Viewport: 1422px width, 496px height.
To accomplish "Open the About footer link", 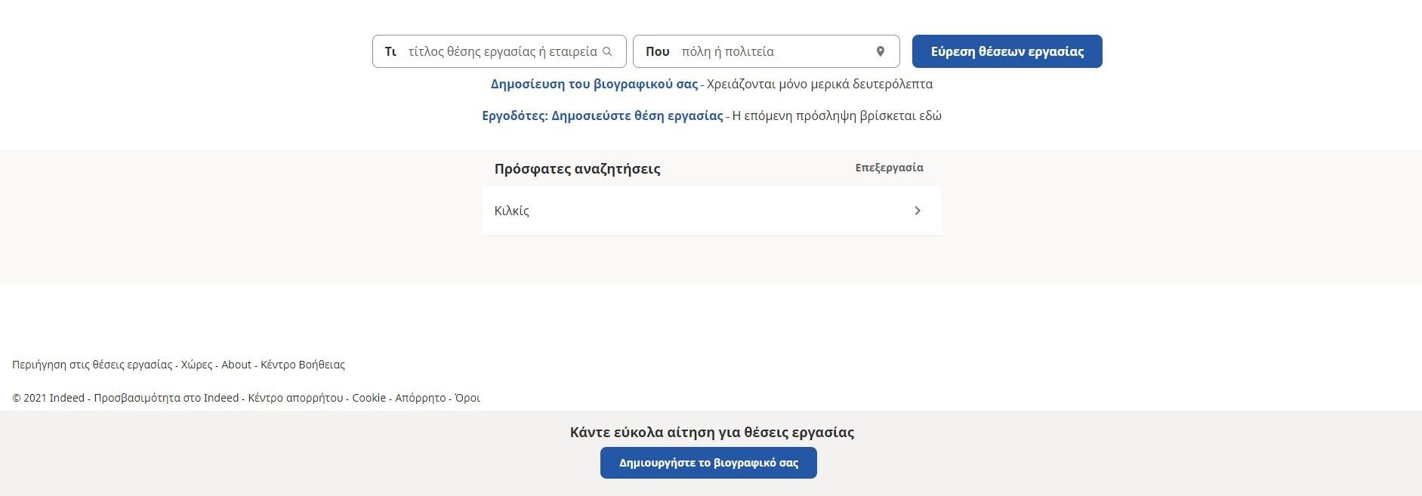I will pyautogui.click(x=235, y=365).
